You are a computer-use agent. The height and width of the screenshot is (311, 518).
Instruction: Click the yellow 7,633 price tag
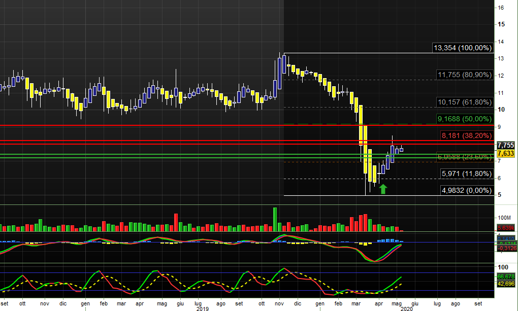[506, 153]
